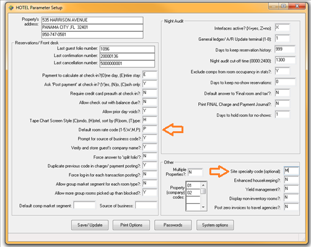The image size is (311, 247).
Task: Click Days to keep no-show reservations field
Action: point(285,82)
